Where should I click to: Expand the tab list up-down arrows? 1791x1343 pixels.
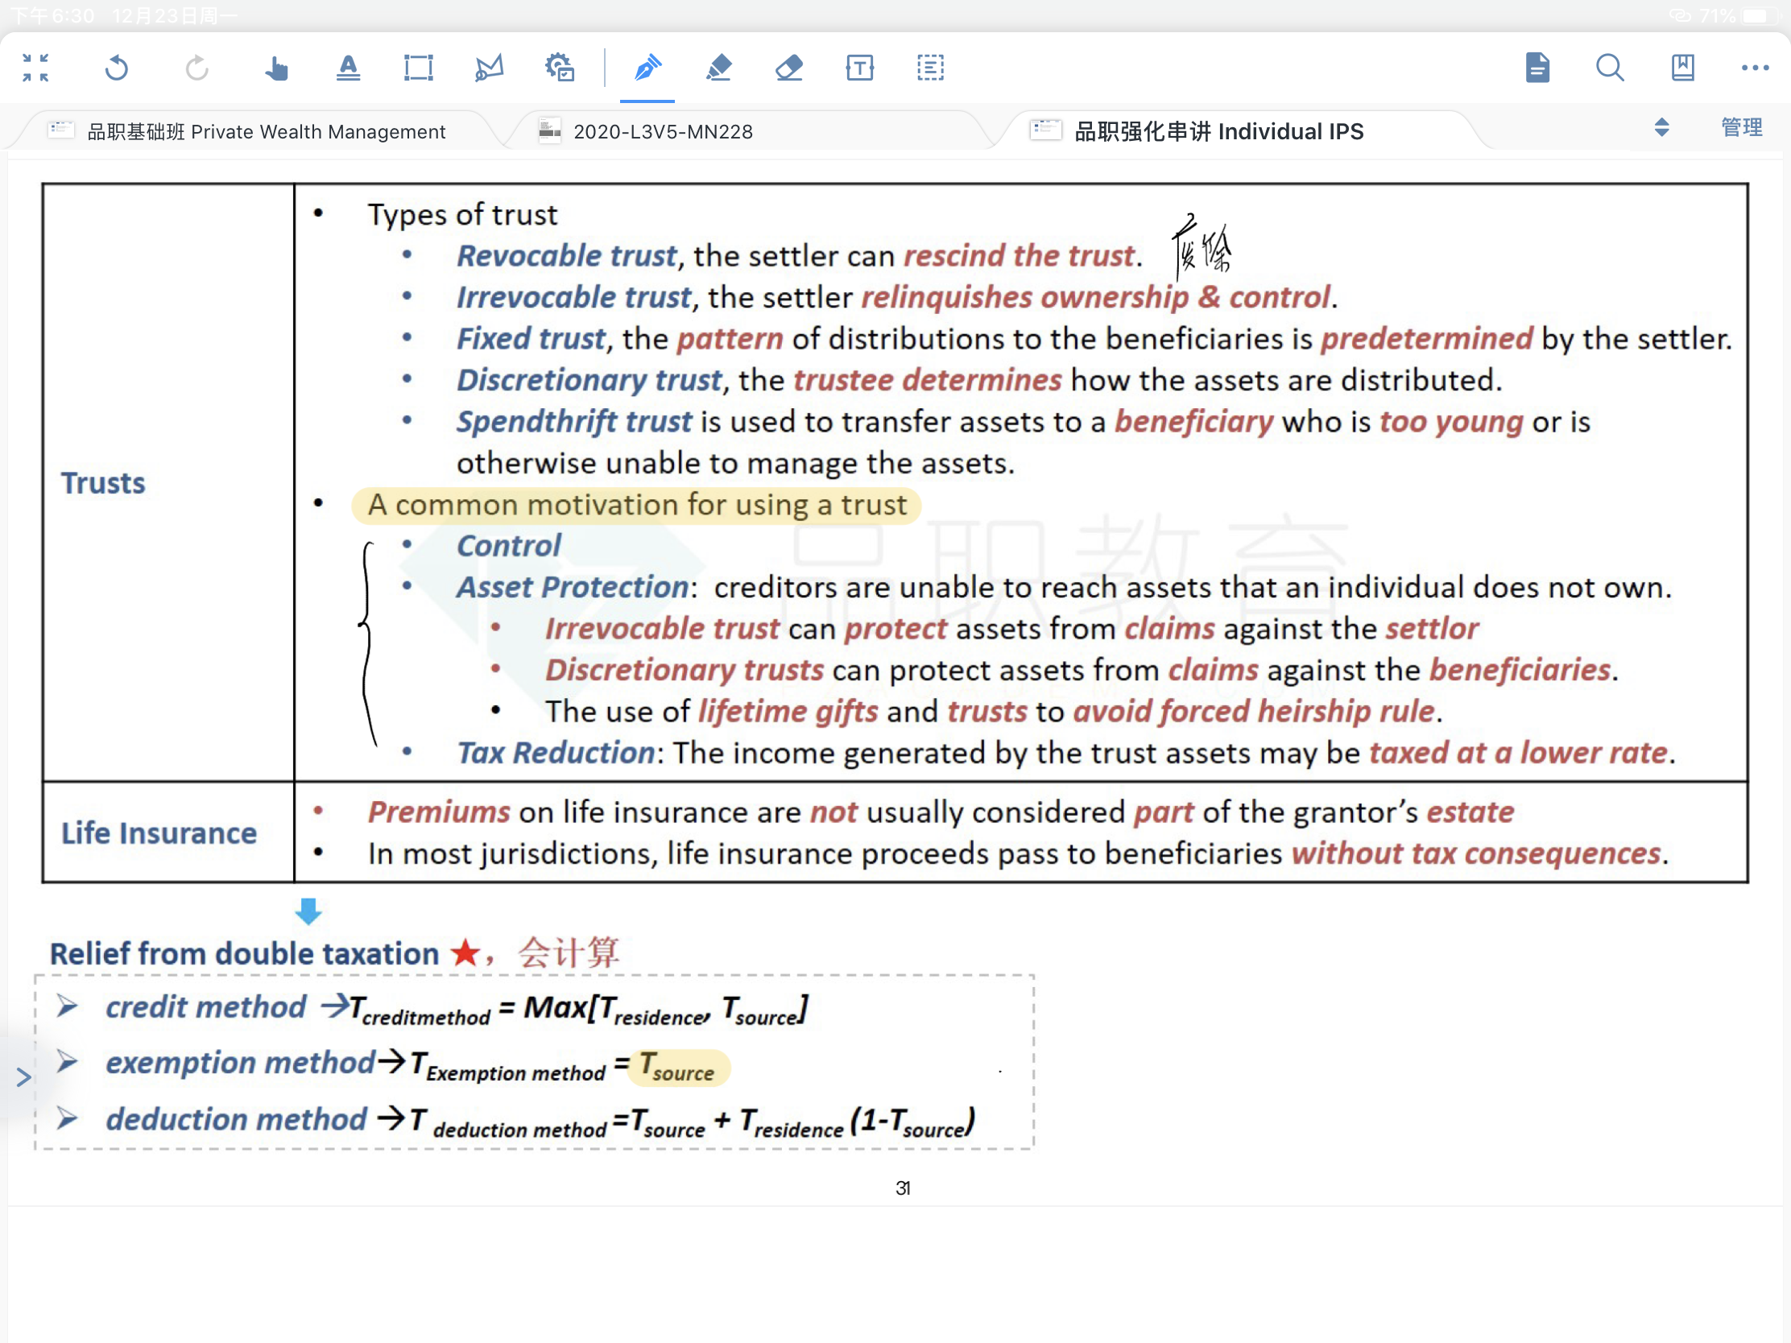(x=1661, y=128)
